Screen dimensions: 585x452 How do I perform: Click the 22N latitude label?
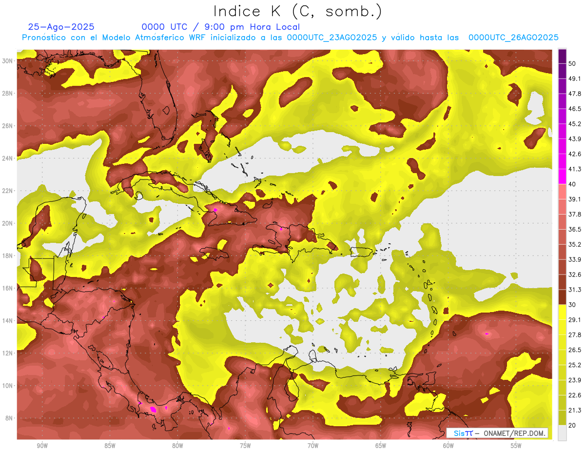[8, 191]
